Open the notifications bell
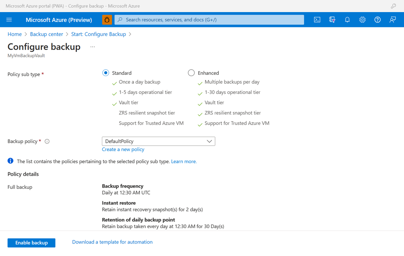This screenshot has width=404, height=256. (347, 19)
